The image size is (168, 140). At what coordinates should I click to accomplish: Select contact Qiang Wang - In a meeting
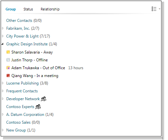click(x=35, y=76)
